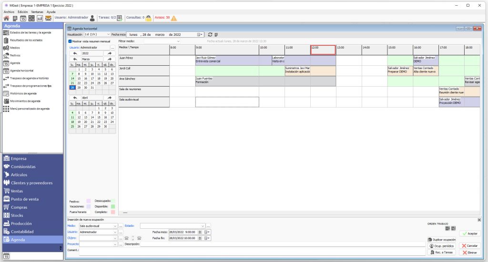Go to next year with arrow right of 2022
Viewport: 488px width, 262px height.
(109, 53)
